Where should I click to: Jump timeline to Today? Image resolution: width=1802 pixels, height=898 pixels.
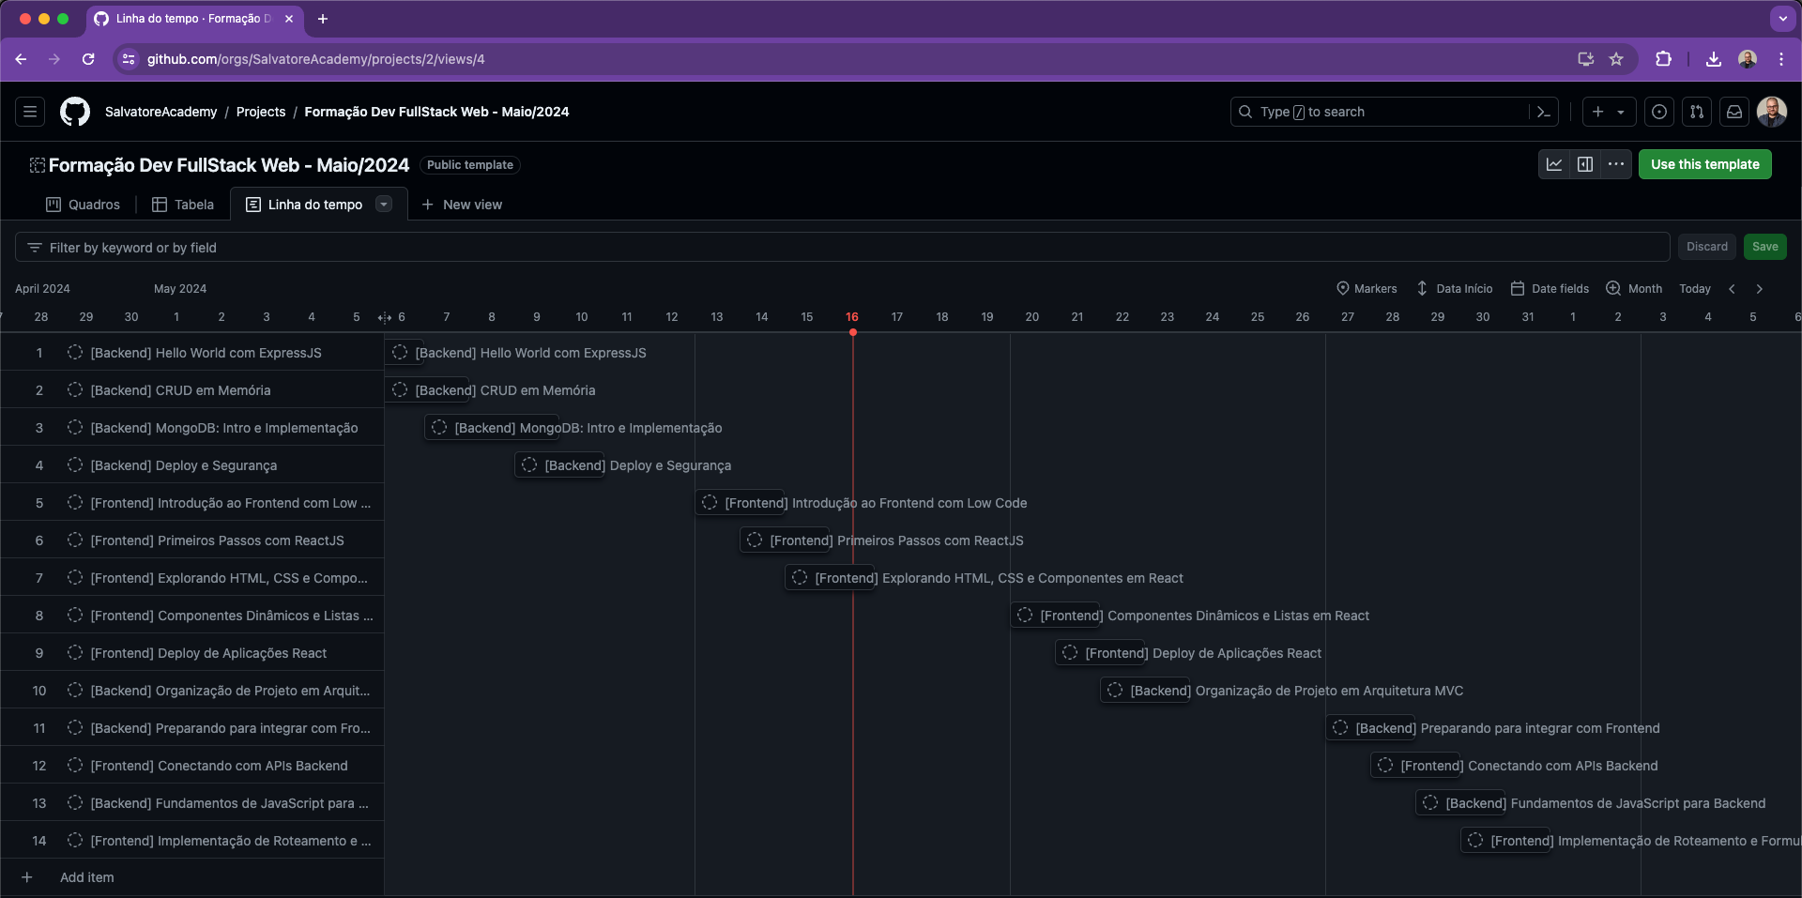[1694, 289]
